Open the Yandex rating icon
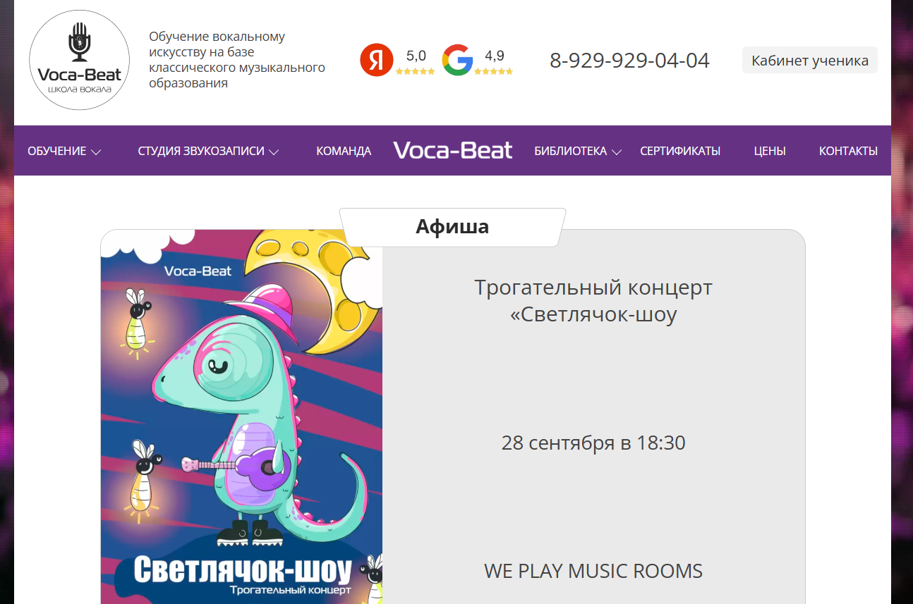 [377, 60]
